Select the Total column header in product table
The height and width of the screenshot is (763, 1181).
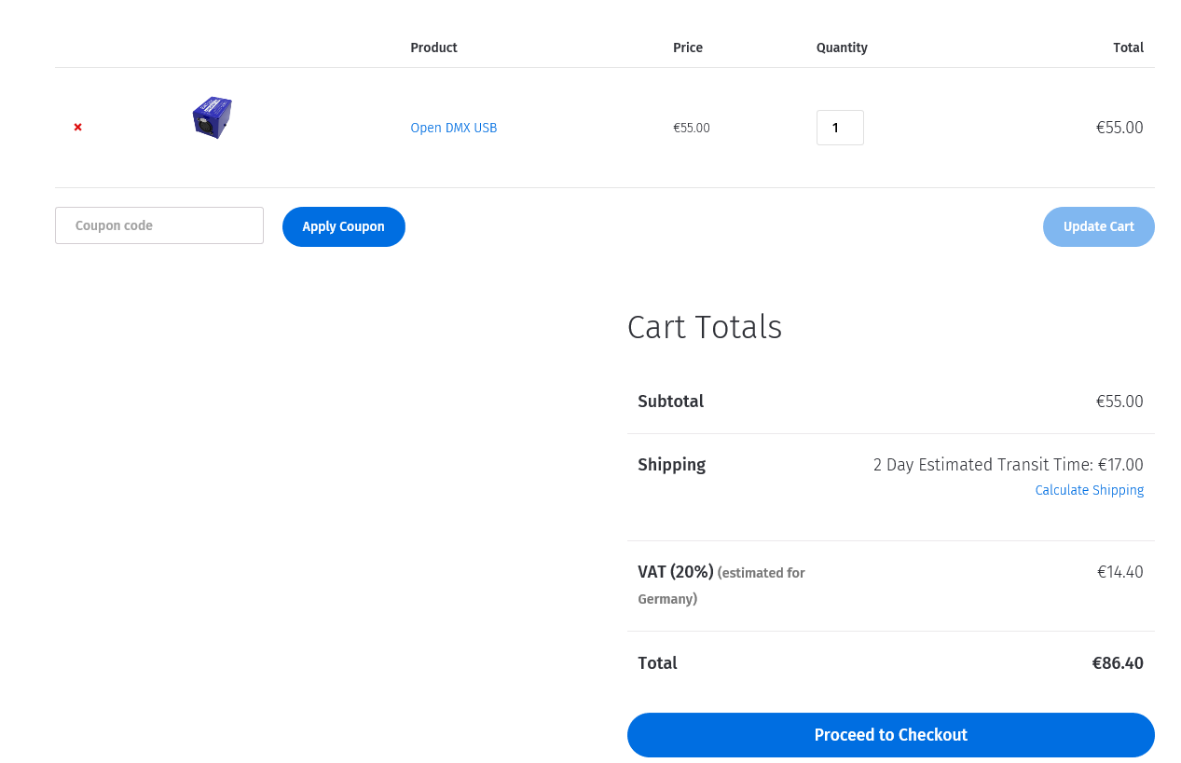coord(1128,48)
